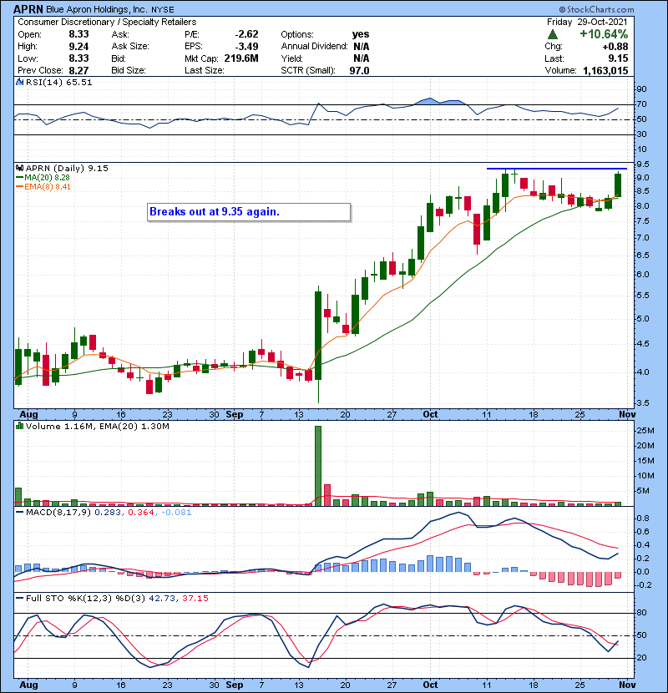Click the Volume 1.16M, EMA(20) 1.30M label
The height and width of the screenshot is (693, 668).
point(97,426)
